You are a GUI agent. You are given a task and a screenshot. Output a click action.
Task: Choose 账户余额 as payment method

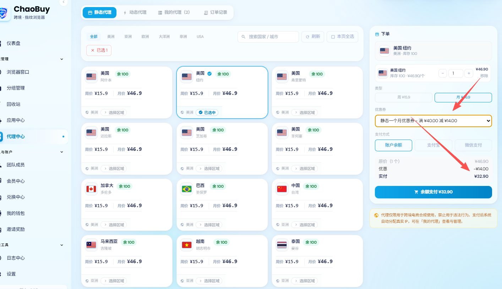point(393,145)
